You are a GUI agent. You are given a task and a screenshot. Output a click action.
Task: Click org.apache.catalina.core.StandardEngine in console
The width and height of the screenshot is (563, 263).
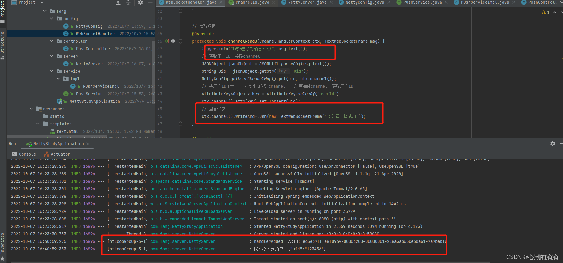click(x=197, y=189)
